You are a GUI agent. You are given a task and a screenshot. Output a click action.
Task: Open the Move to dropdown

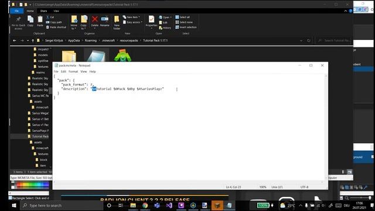pyautogui.click(x=74, y=27)
